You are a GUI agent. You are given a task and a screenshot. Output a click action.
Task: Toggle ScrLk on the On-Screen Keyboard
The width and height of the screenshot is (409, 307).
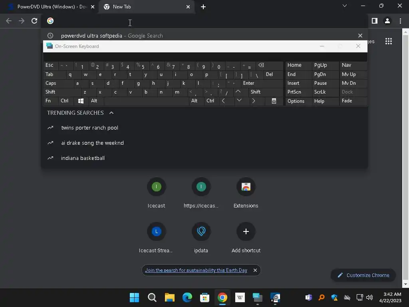click(x=325, y=92)
